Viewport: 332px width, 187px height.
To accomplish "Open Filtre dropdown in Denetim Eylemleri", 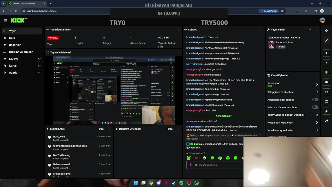I will click(169, 129).
